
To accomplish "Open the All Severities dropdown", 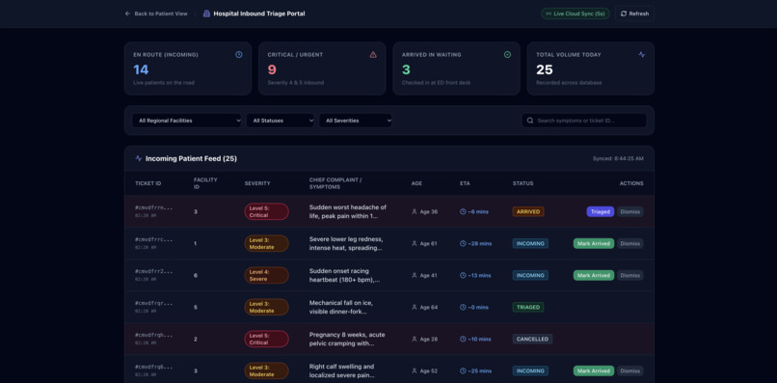I will click(356, 121).
